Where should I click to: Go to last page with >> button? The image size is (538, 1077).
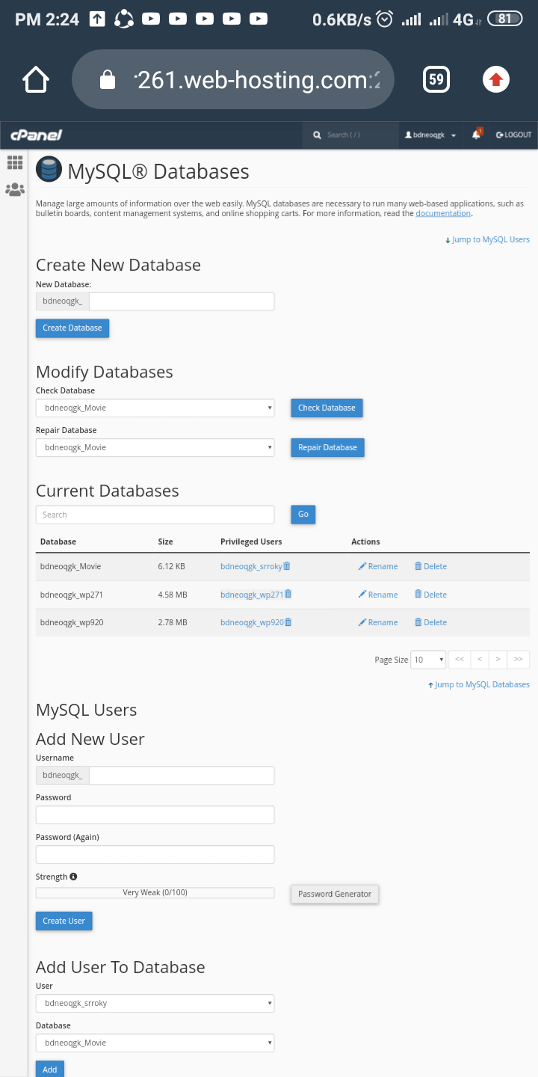point(519,660)
